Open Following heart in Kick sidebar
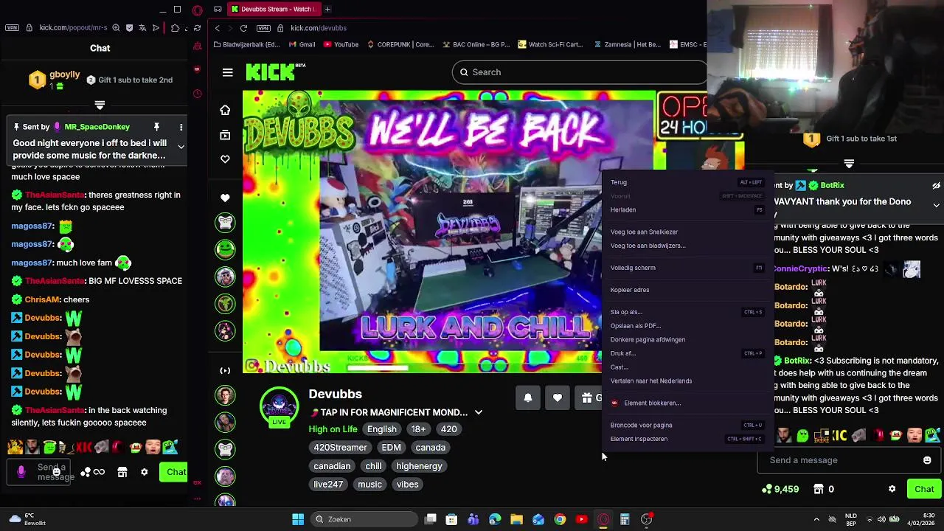The width and height of the screenshot is (944, 531). tap(225, 159)
